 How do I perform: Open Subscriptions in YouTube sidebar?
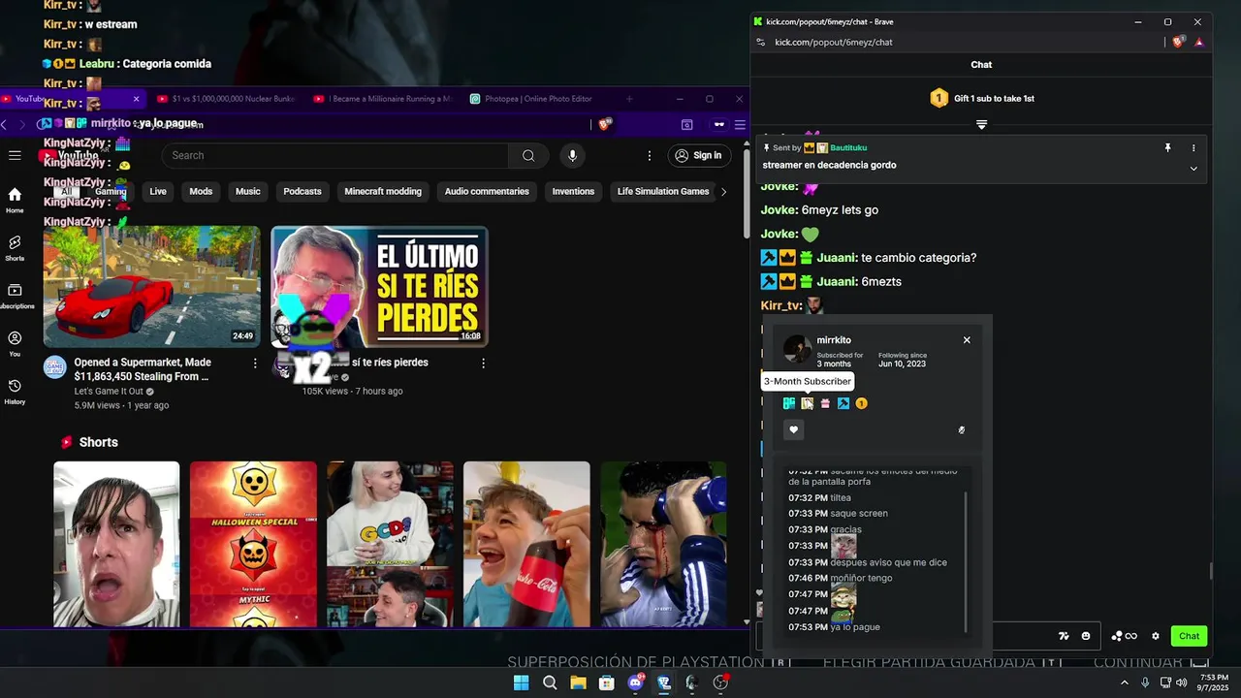15,296
